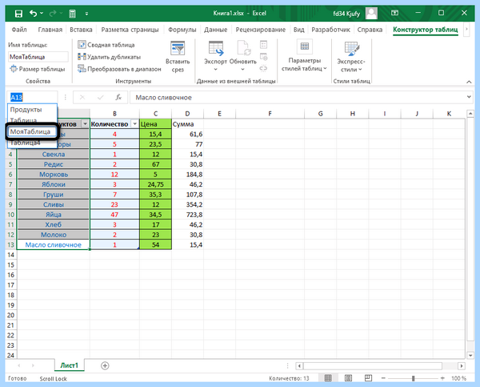Click the Обновить refresh icon
480x387 pixels.
pyautogui.click(x=244, y=50)
